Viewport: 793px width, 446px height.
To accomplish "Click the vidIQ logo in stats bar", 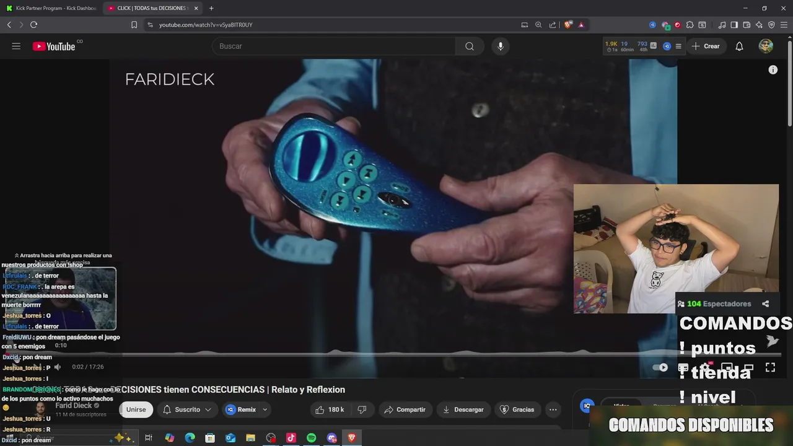I will tap(667, 46).
